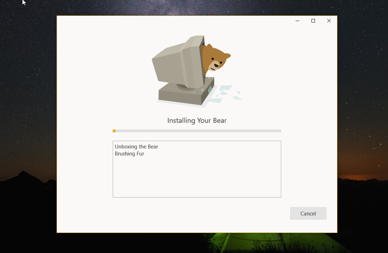Cancel the TunnelBear installation
Image resolution: width=388 pixels, height=253 pixels.
(308, 213)
